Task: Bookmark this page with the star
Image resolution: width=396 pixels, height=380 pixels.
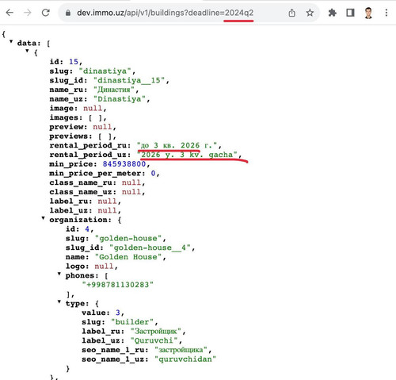Action: (310, 13)
